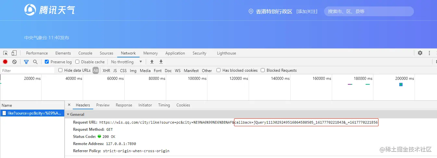Clear the network log

(x=14, y=62)
